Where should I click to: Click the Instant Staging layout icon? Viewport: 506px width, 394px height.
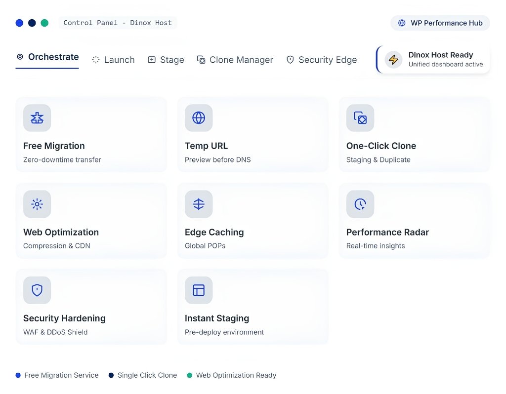click(x=199, y=290)
